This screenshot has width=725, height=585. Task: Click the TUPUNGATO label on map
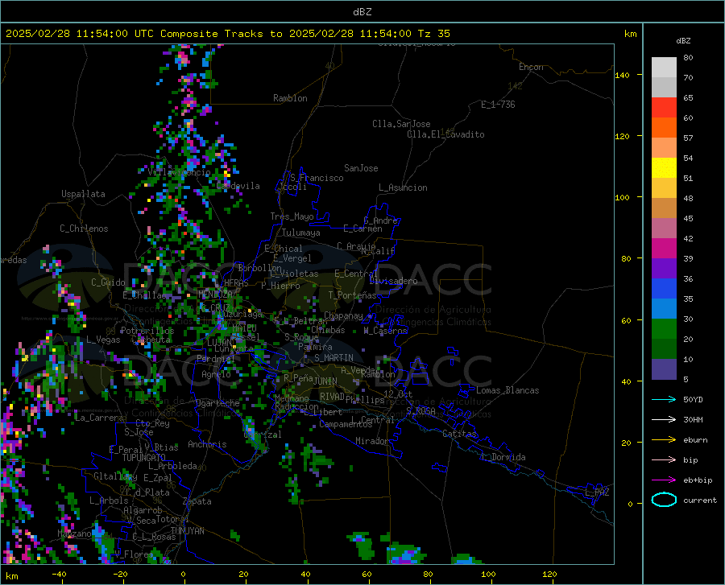coord(144,458)
